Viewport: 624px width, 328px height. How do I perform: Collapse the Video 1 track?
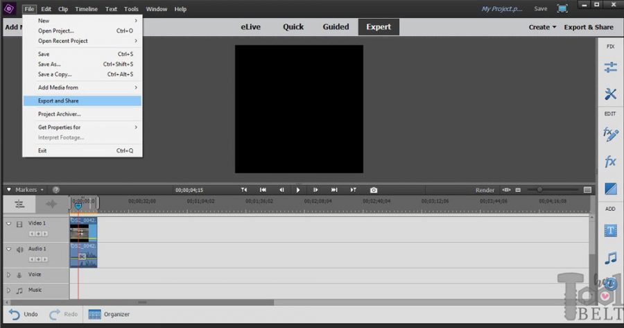point(9,224)
